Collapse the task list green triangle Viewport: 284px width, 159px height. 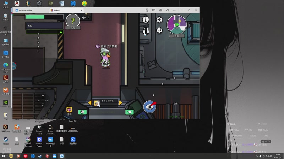(61, 32)
